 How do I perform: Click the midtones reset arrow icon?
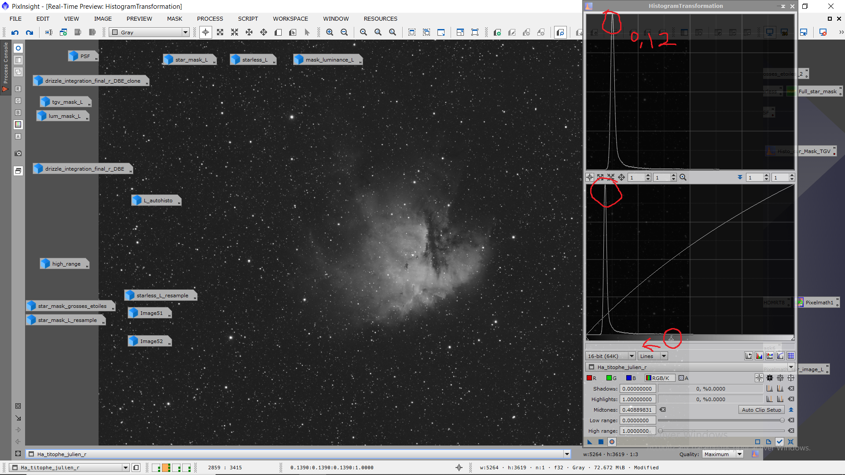click(x=663, y=409)
